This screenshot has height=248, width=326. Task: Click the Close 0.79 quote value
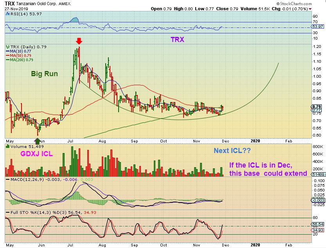[x=227, y=9]
